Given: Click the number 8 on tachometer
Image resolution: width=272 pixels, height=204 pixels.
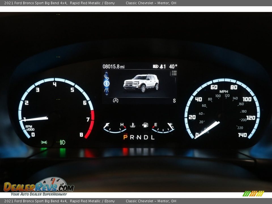Looking at the screenshot, I should [81, 135].
